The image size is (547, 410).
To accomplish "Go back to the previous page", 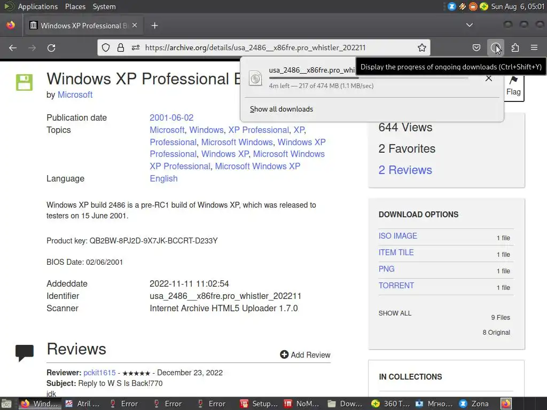I will 13,48.
